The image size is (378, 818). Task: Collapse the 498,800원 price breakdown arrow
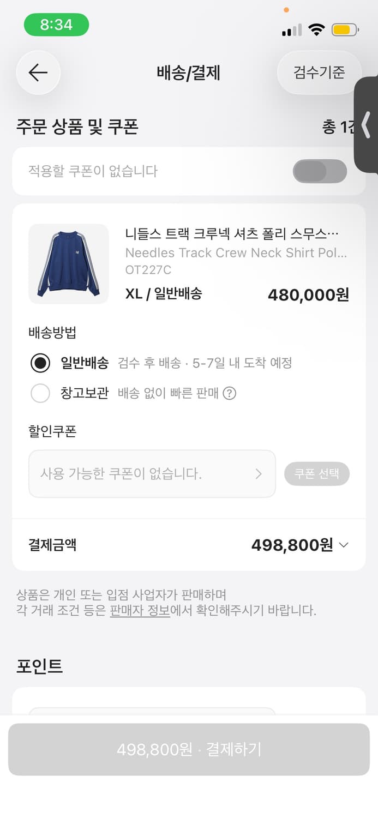pyautogui.click(x=344, y=544)
